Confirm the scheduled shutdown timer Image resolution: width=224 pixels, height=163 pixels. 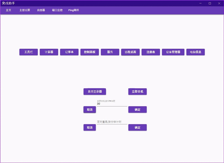pyautogui.click(x=137, y=110)
